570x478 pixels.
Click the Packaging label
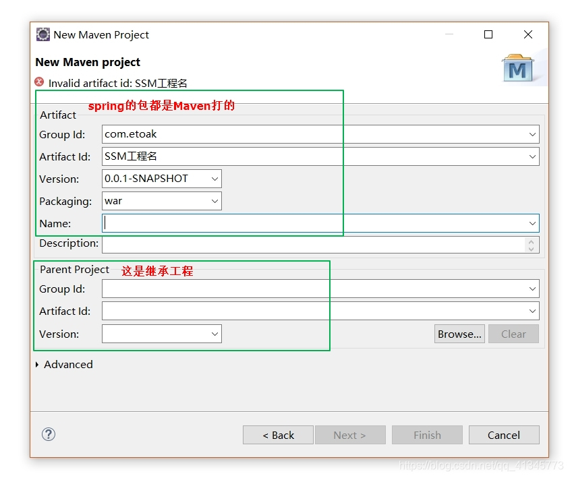click(65, 201)
